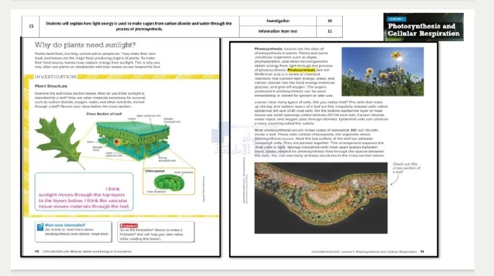Click the highlighted word Photosynthesis
This screenshot has width=494, height=276.
click(x=301, y=70)
